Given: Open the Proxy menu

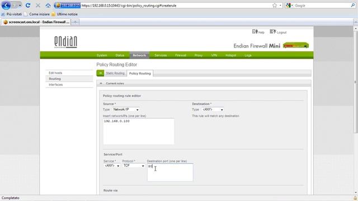Looking at the screenshot, I should pyautogui.click(x=199, y=55).
